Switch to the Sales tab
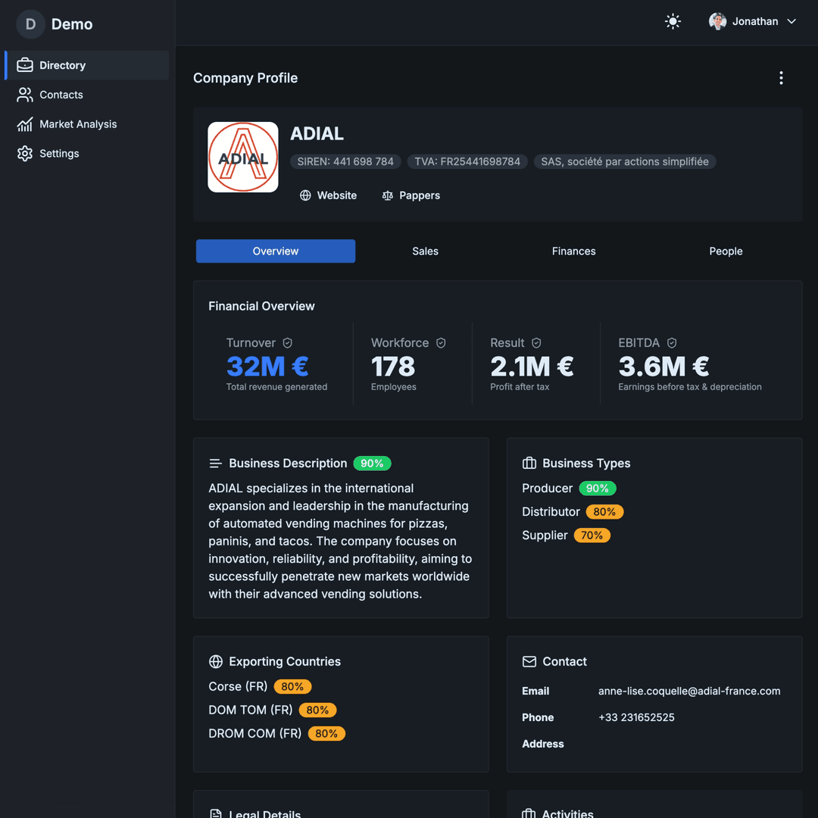Image resolution: width=818 pixels, height=818 pixels. point(425,251)
